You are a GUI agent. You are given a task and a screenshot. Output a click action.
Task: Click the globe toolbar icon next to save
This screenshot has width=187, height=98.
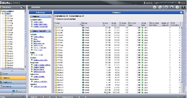(x=160, y=7)
